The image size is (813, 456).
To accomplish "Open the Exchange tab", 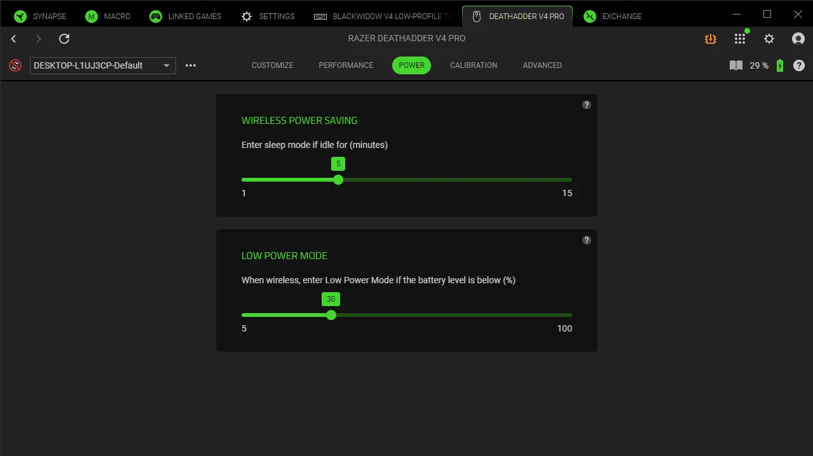I will tap(612, 16).
